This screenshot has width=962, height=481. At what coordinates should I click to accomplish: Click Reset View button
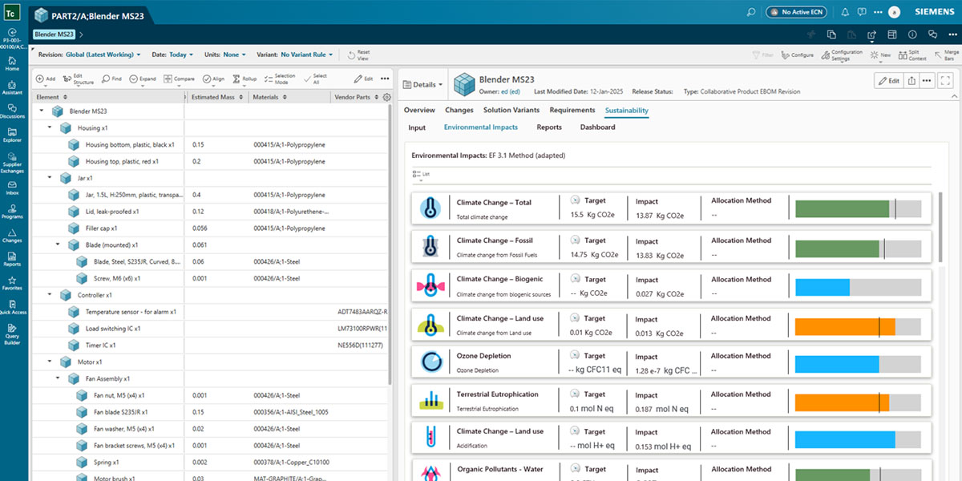click(358, 55)
